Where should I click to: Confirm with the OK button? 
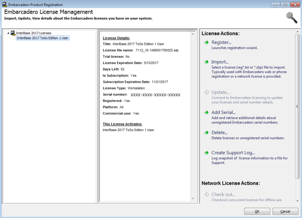tap(257, 211)
